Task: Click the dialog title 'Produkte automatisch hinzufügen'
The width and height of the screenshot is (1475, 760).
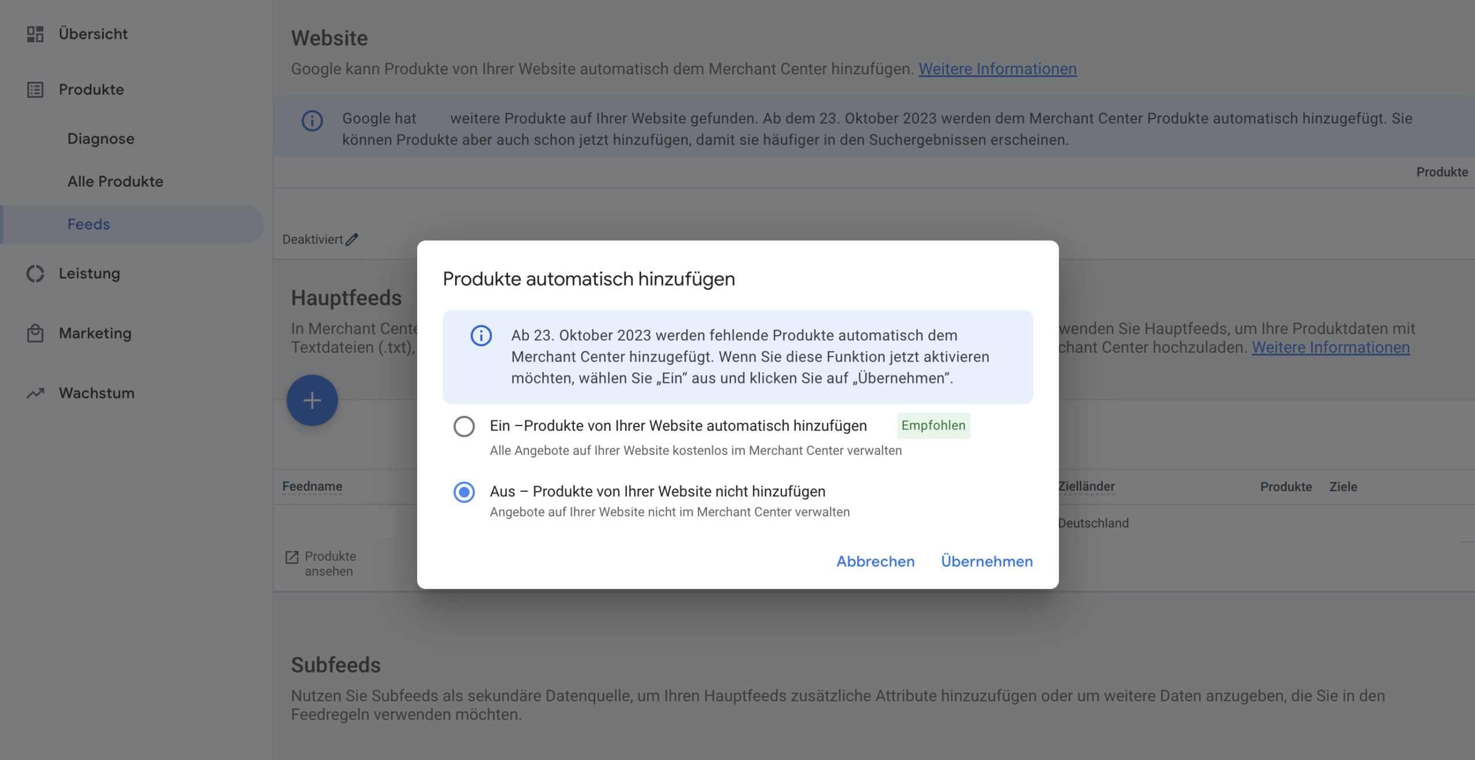Action: [x=589, y=279]
